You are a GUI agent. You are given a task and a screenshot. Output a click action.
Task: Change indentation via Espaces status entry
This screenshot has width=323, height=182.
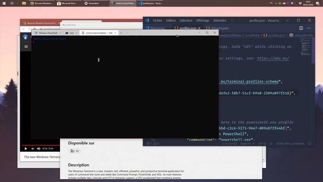pos(247,144)
